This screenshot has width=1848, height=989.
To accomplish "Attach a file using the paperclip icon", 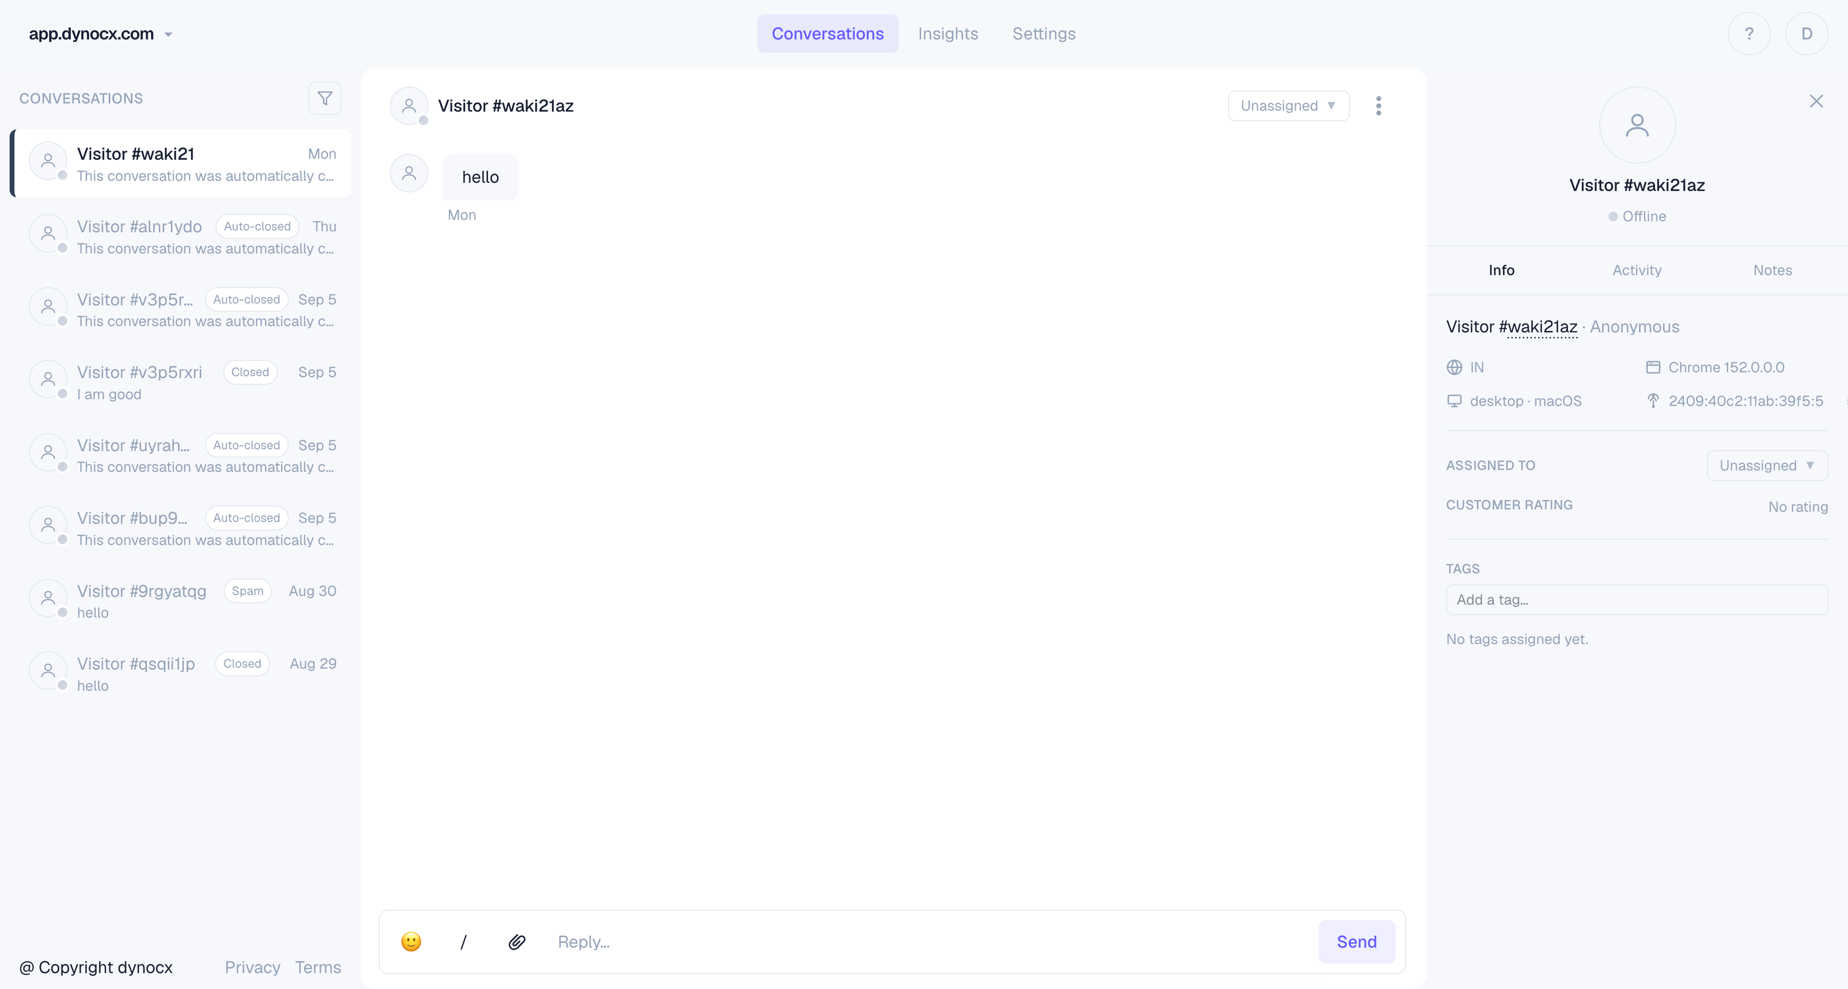I will pos(516,942).
